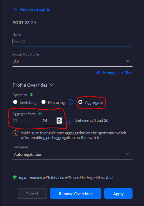The height and width of the screenshot is (206, 144).
Task: Select the Mirroring radio button
Action: point(43,102)
